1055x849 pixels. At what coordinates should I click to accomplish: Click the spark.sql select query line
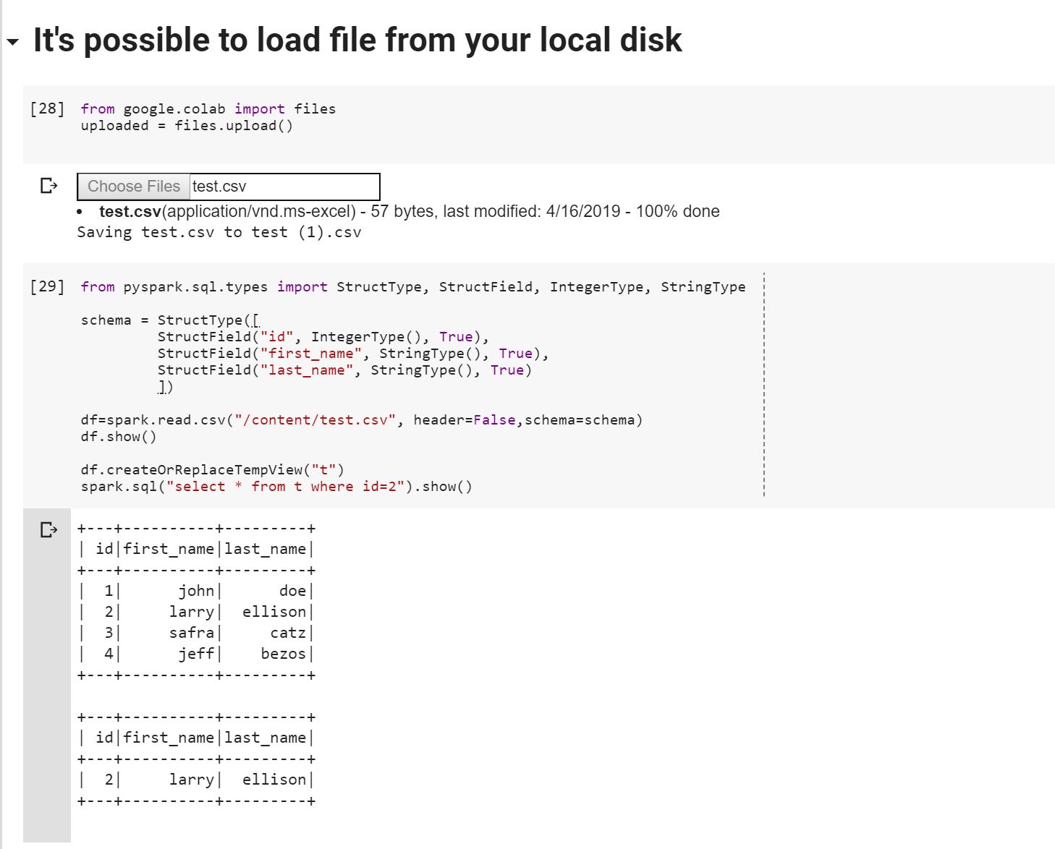(276, 487)
